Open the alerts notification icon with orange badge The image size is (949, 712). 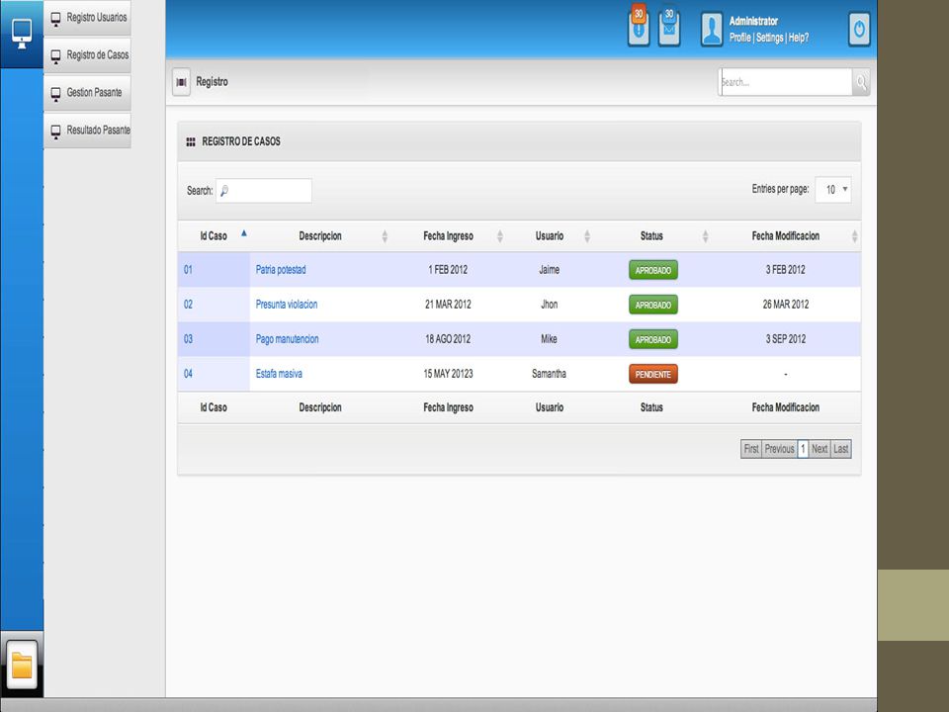coord(639,26)
